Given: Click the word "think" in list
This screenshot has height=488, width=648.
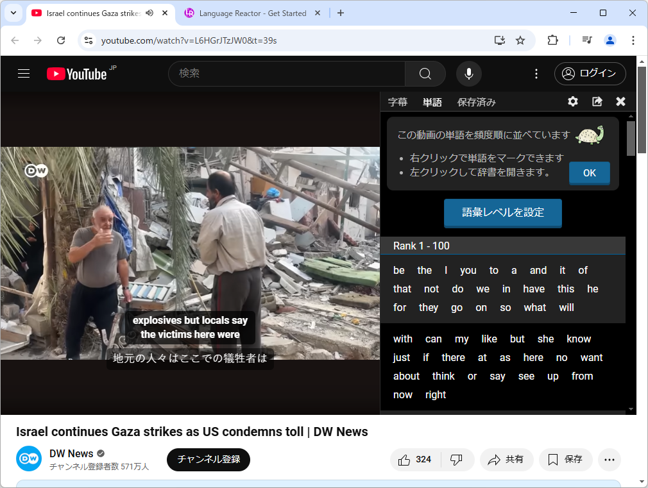Looking at the screenshot, I should pos(443,376).
